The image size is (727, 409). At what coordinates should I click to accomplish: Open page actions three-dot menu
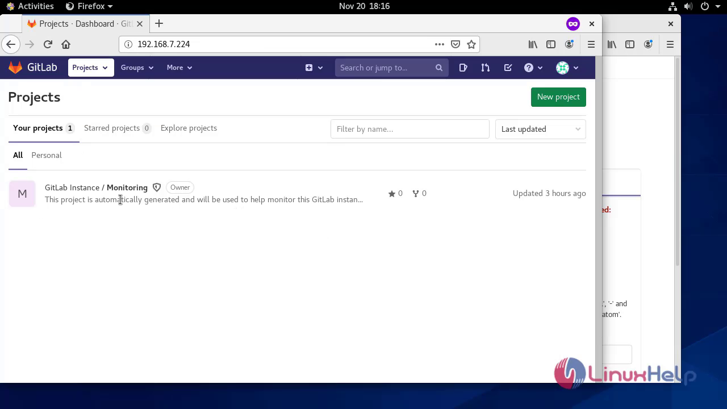pyautogui.click(x=440, y=44)
